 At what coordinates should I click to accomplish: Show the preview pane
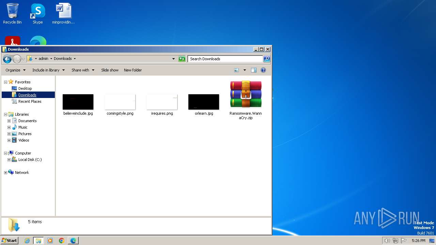coord(254,70)
